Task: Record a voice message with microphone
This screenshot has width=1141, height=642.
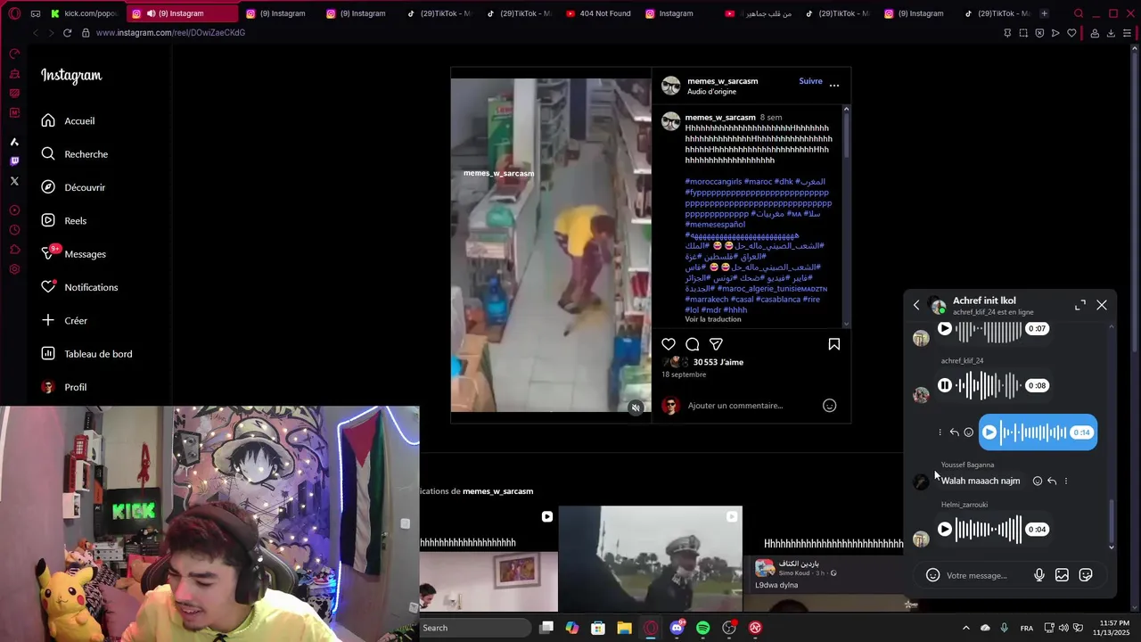Action: (x=1039, y=575)
